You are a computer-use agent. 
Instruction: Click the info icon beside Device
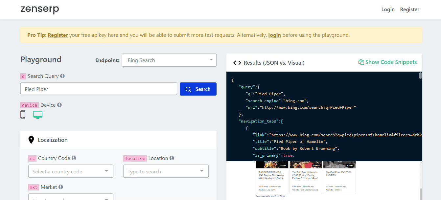click(x=59, y=105)
